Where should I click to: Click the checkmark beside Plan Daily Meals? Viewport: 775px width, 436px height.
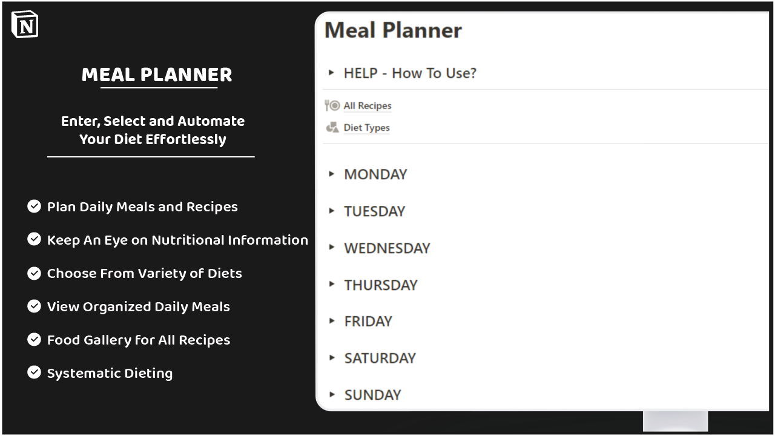(x=34, y=206)
